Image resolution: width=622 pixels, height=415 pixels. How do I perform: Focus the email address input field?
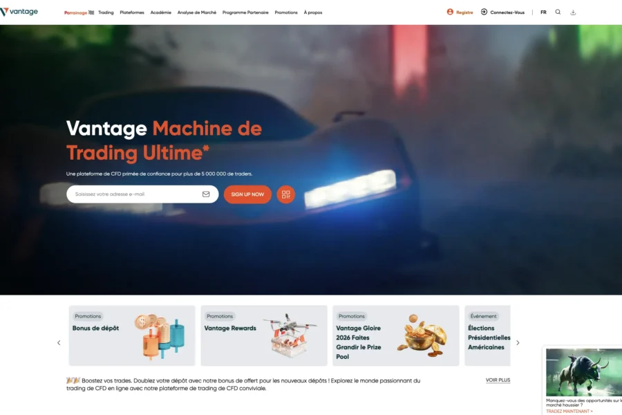[142, 194]
